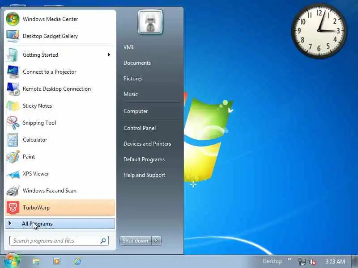Open XPS Viewer paper-plane icon

13,174
